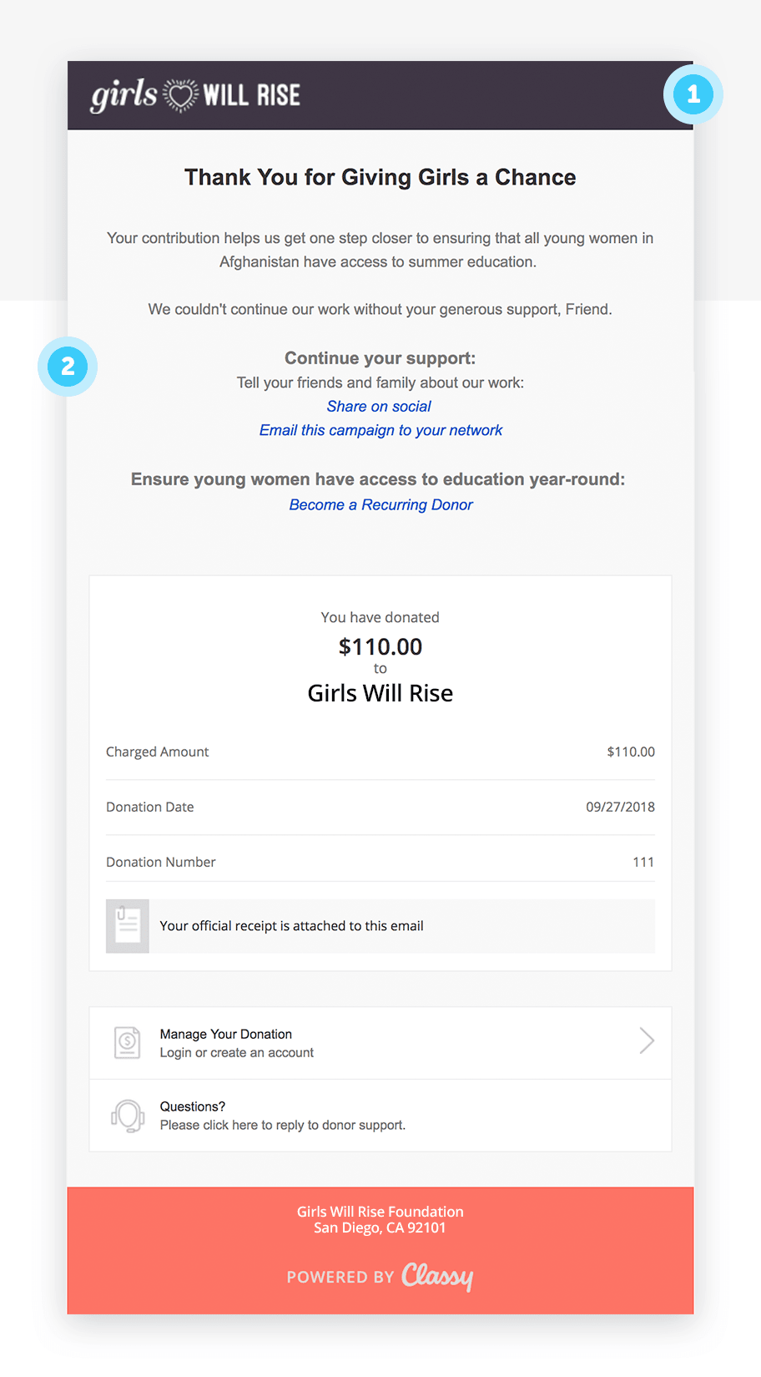Click the Girls Will Rise logo
This screenshot has width=761, height=1377.
point(195,95)
